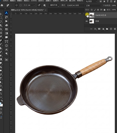Add a layer mask from Layers panel

99,29
